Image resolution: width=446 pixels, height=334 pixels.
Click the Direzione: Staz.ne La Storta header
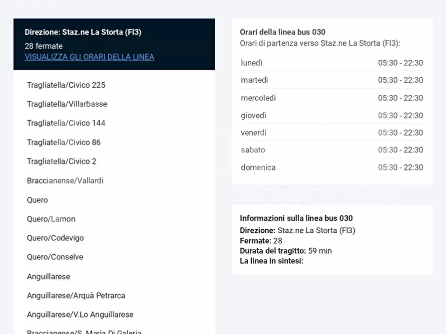click(83, 32)
